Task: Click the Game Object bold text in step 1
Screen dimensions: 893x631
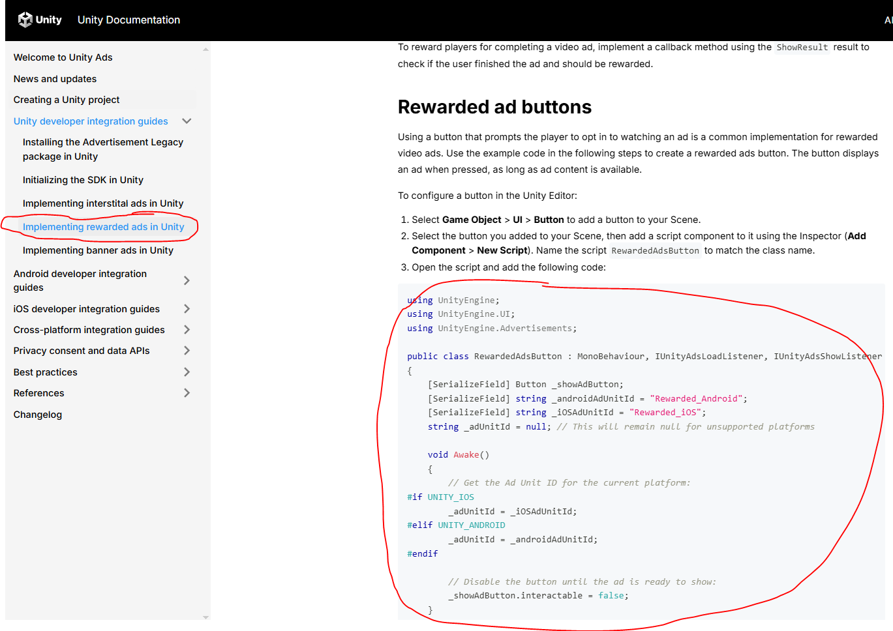Action: [x=472, y=220]
